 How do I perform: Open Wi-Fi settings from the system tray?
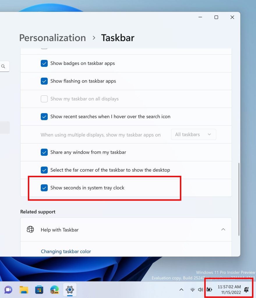192,290
